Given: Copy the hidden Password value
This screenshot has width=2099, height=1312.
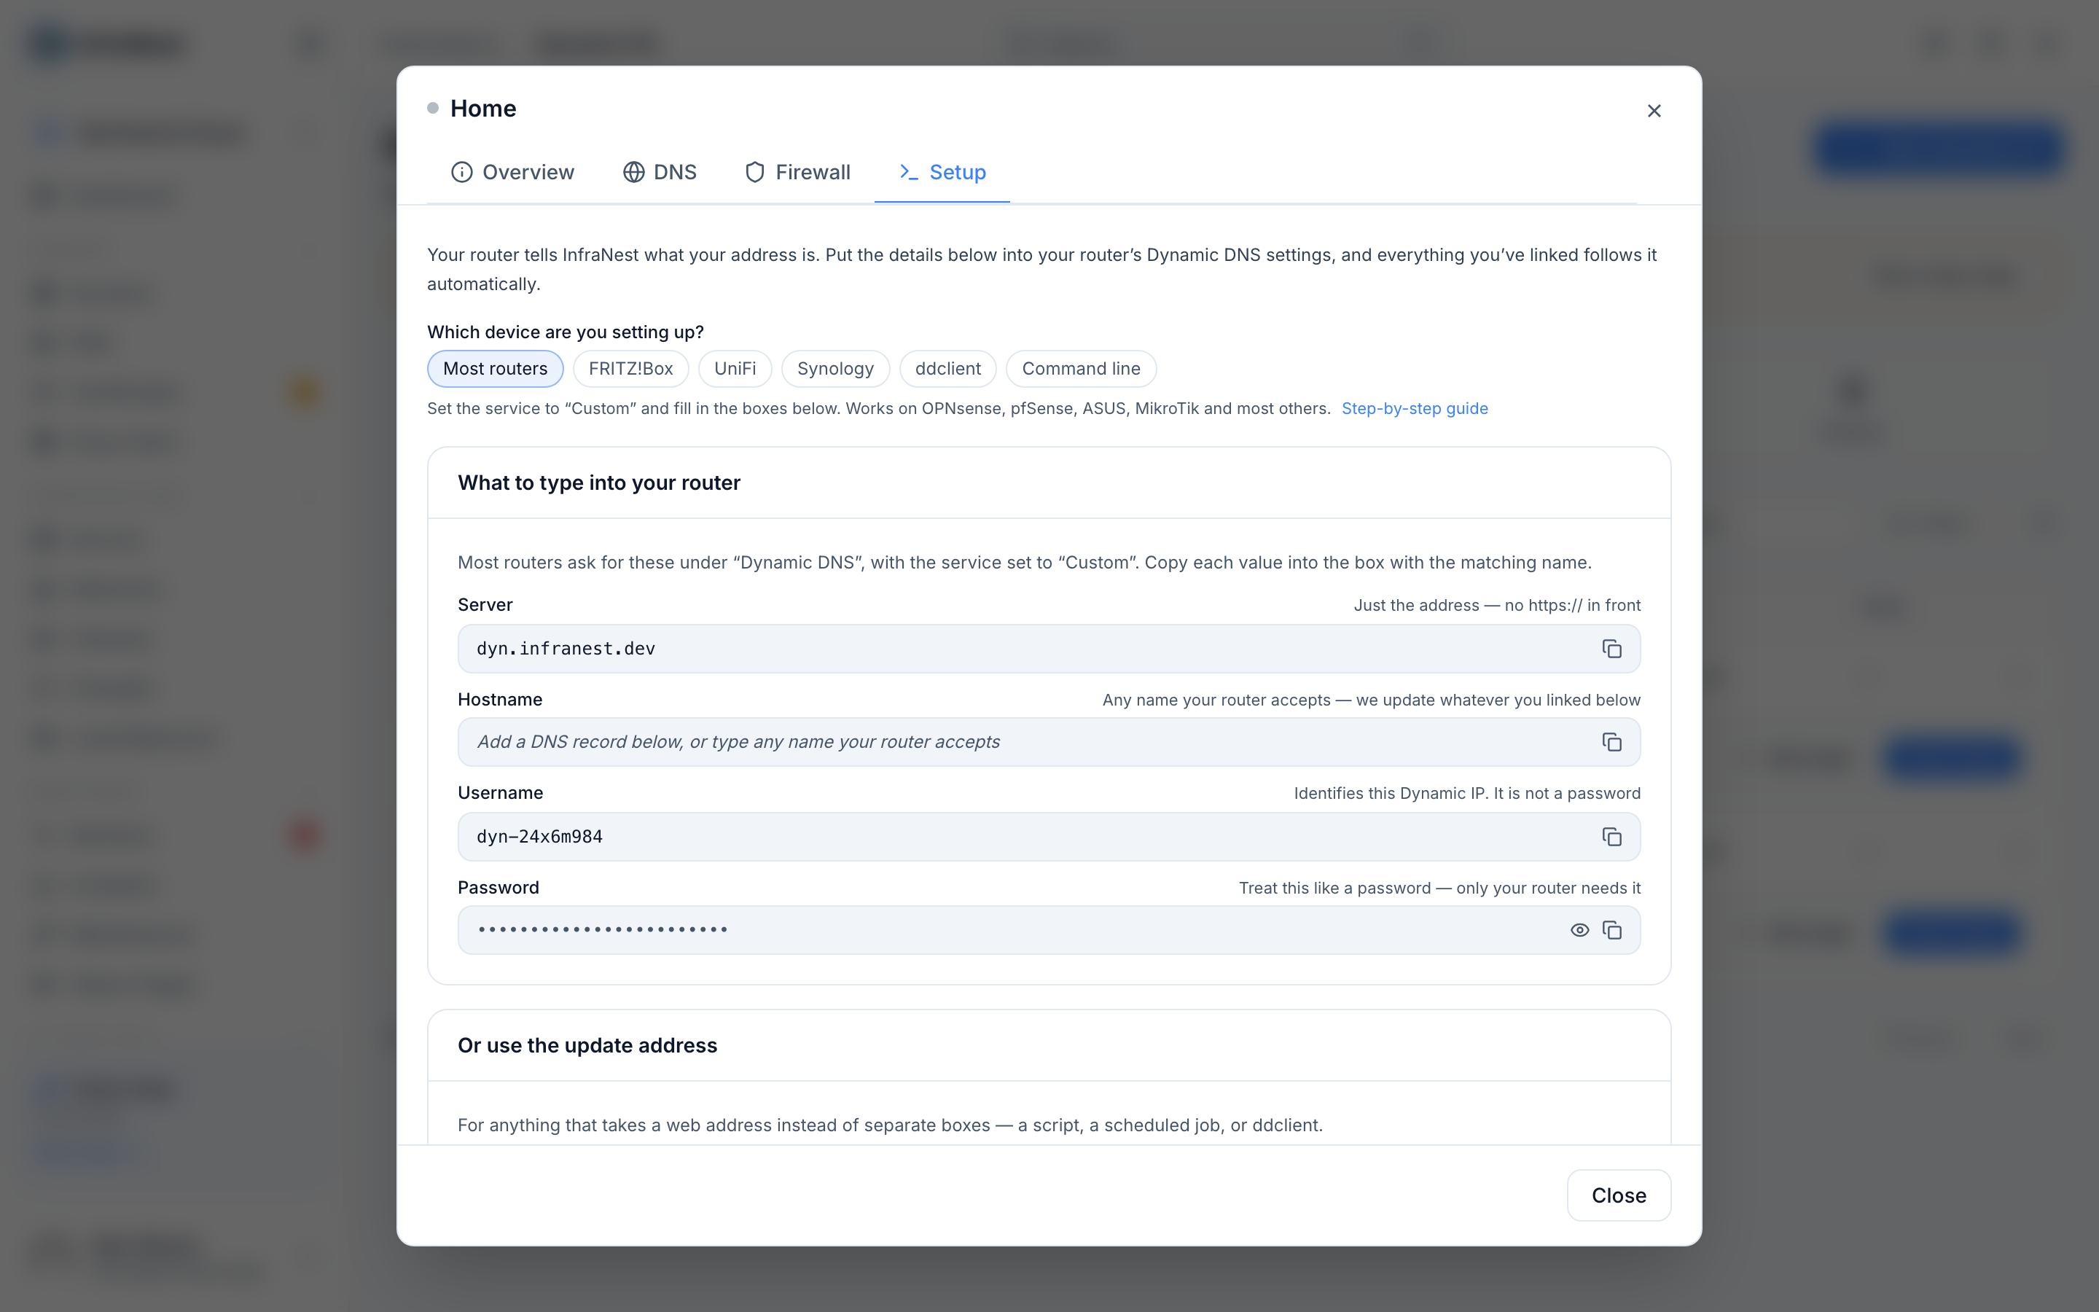Looking at the screenshot, I should [x=1611, y=930].
